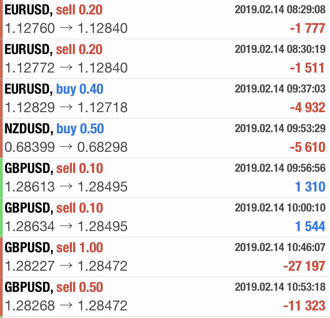Click the -4 932 loss amount

[x=307, y=108]
